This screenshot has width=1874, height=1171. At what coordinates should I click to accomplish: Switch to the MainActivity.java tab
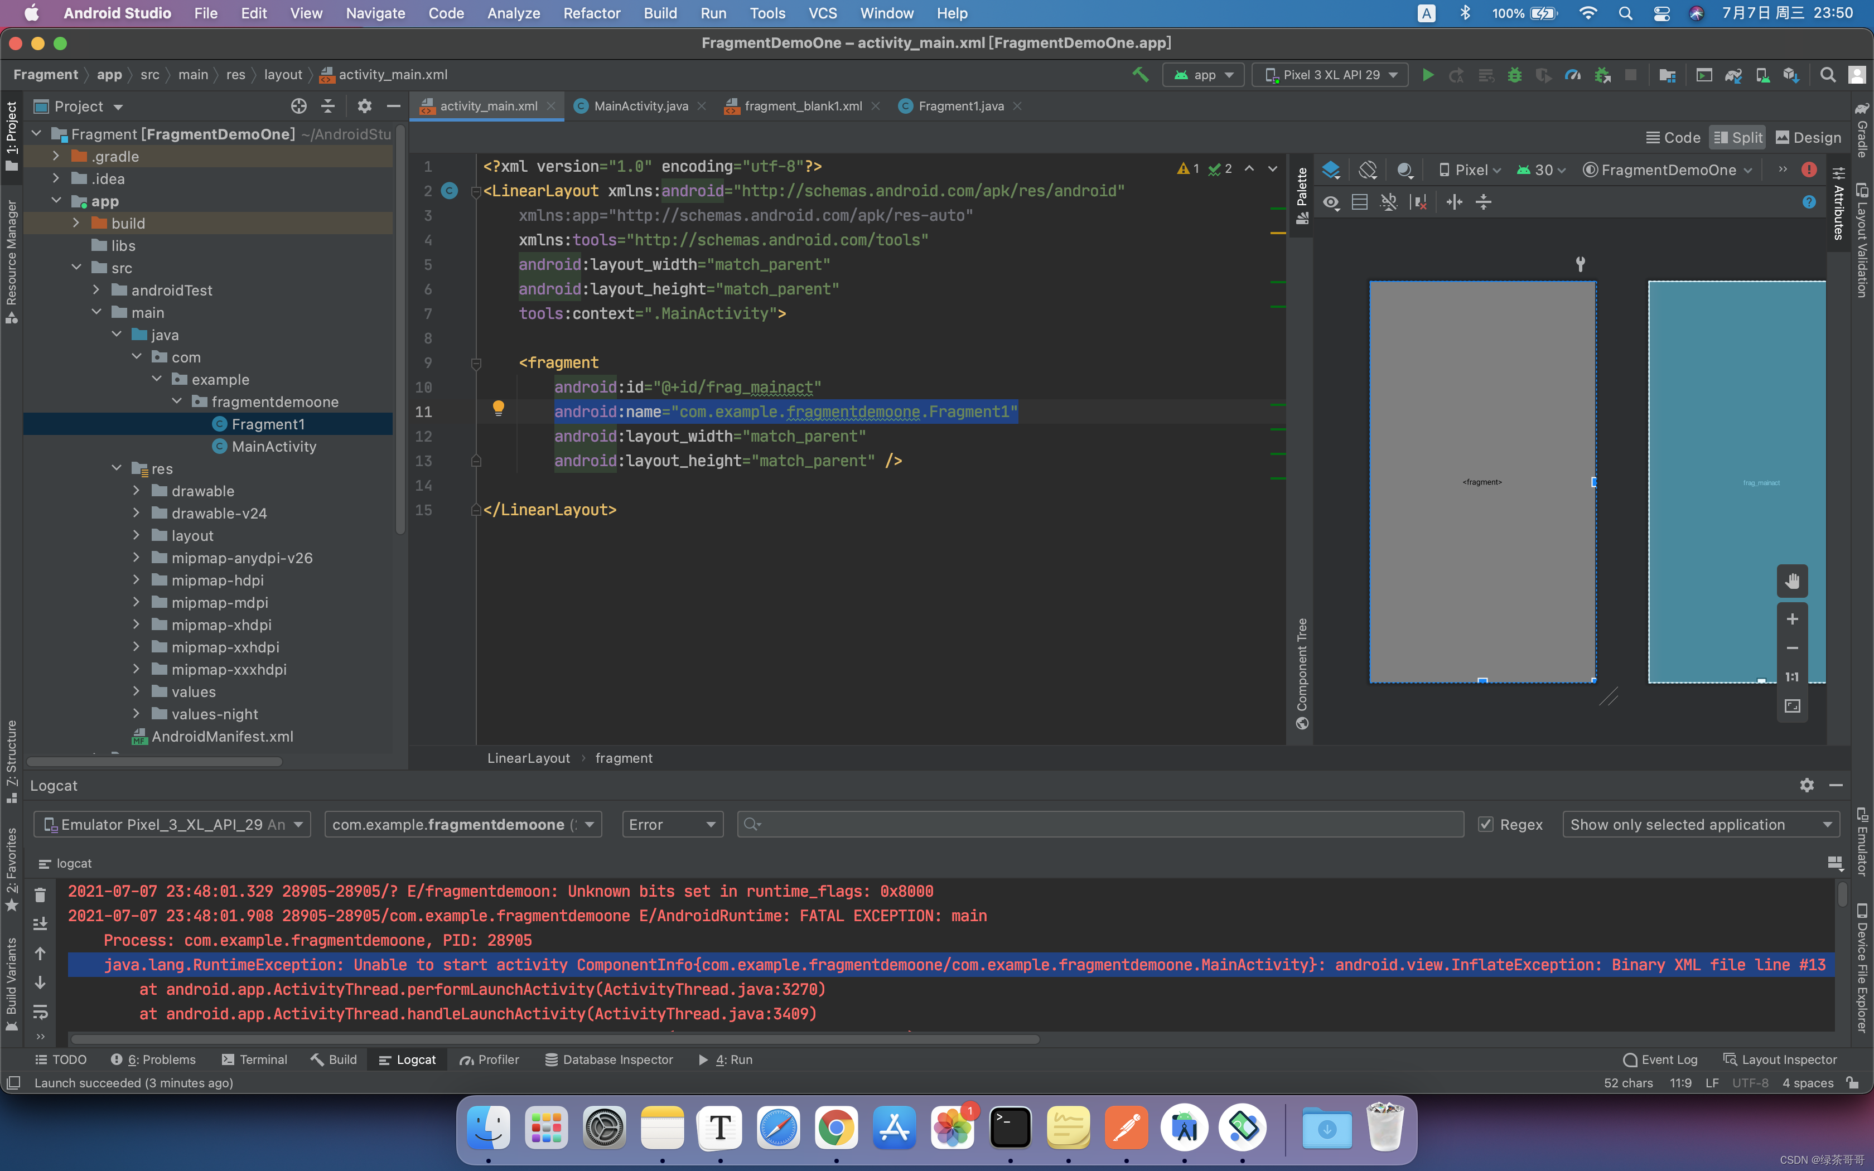click(x=640, y=106)
